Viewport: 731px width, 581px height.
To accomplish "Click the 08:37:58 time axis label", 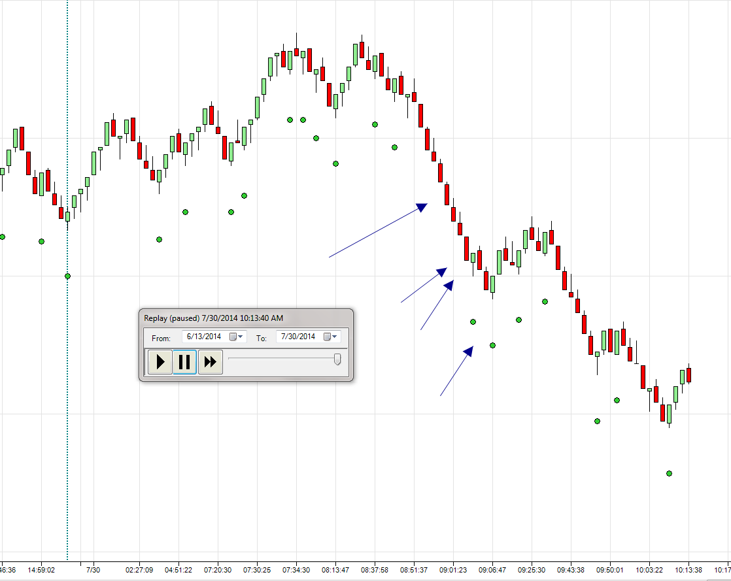I will tap(375, 570).
